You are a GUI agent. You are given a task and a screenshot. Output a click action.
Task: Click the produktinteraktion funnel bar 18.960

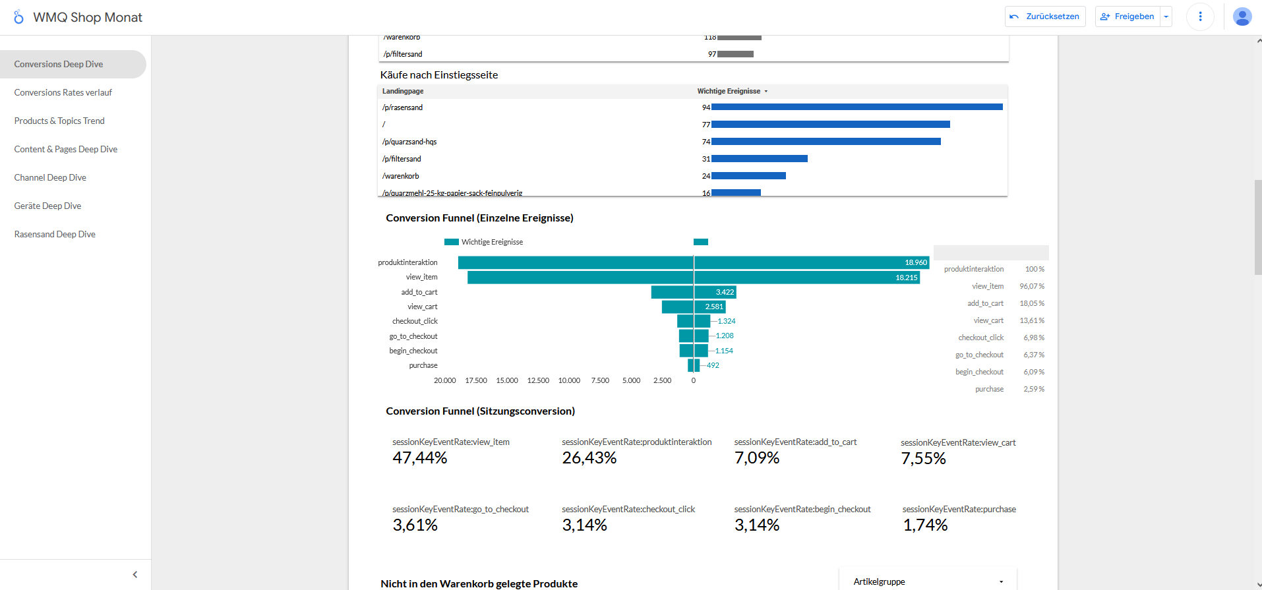pyautogui.click(x=694, y=262)
